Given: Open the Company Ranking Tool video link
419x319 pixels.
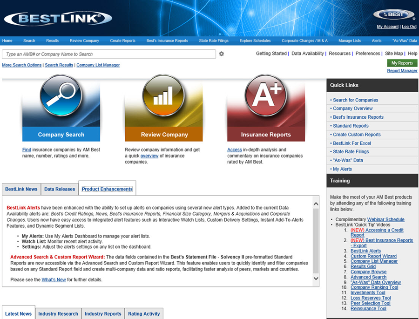Looking at the screenshot, I should click(x=374, y=287).
